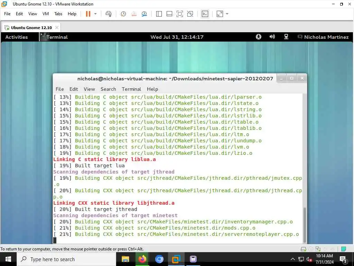Click the hard disk device status icon
The height and width of the screenshot is (266, 354).
[303, 249]
